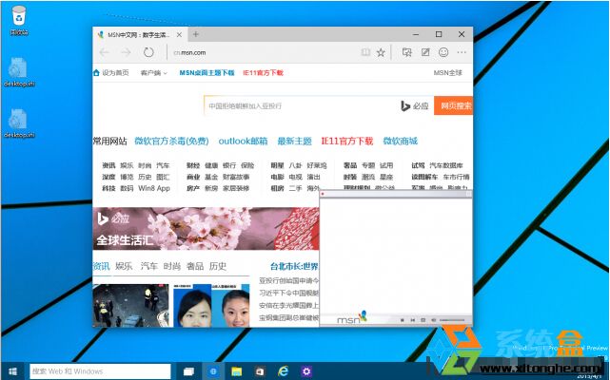The width and height of the screenshot is (610, 380).
Task: Toggle fullscreen in MSN video popup
Action: pos(423,320)
